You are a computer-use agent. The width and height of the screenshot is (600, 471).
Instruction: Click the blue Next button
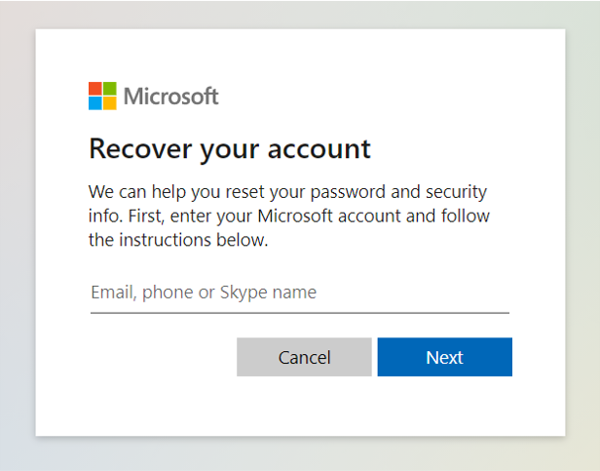point(444,357)
